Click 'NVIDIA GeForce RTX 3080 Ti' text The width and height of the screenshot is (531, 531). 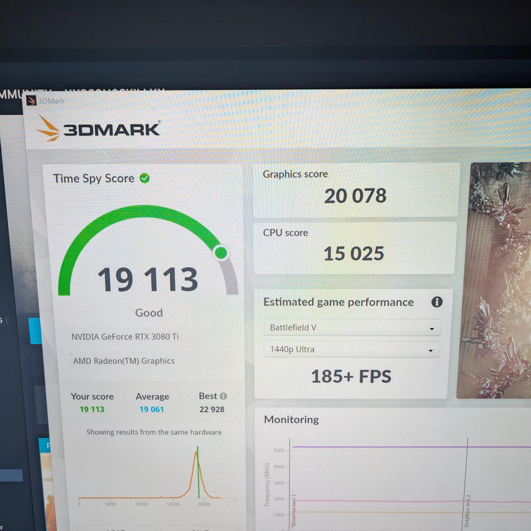click(x=125, y=336)
